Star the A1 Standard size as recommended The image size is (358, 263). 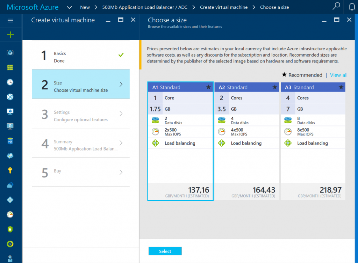(x=209, y=87)
